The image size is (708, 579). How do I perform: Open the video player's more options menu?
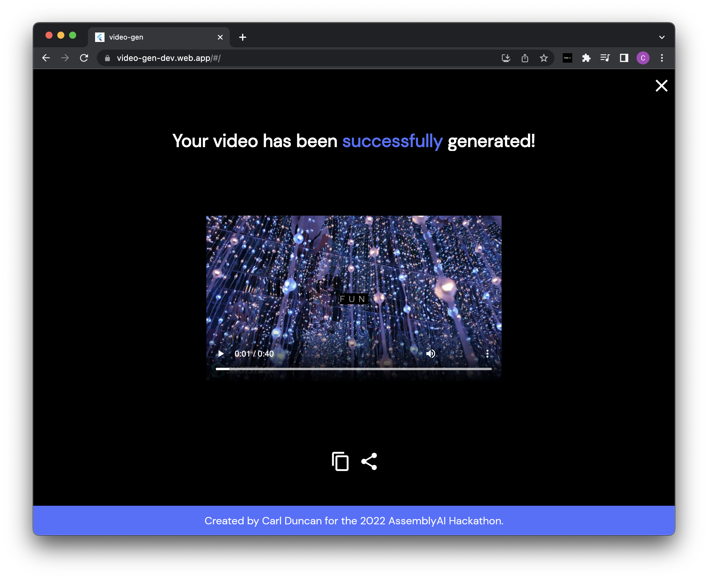(487, 354)
